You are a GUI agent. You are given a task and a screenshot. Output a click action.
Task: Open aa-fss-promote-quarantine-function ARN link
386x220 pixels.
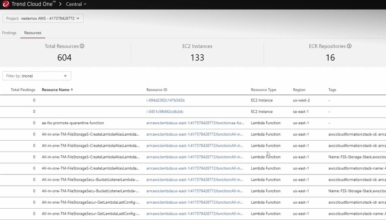pos(195,123)
